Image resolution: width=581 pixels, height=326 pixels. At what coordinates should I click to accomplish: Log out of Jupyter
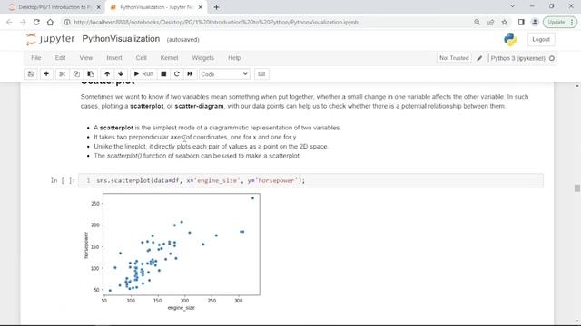tap(541, 39)
